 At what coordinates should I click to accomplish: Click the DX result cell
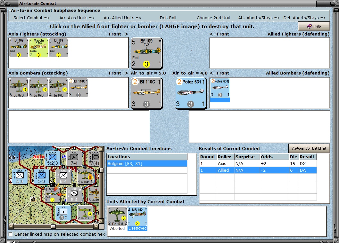point(308,164)
